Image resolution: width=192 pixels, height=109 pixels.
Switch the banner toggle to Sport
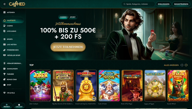(x=73, y=17)
